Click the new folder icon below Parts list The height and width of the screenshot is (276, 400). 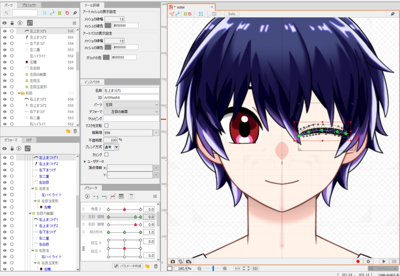coord(68,131)
